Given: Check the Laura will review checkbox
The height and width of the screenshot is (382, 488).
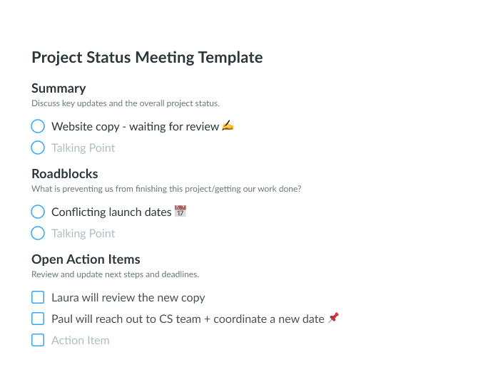Looking at the screenshot, I should (x=38, y=297).
